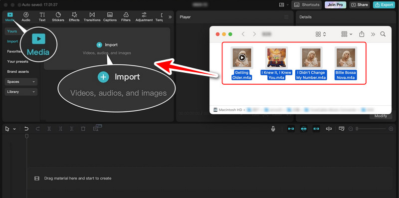Viewport: 399px width, 198px height.
Task: Toggle auto snapping in timeline toolbar
Action: (304, 129)
